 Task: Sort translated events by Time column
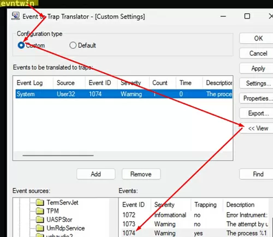pyautogui.click(x=189, y=83)
